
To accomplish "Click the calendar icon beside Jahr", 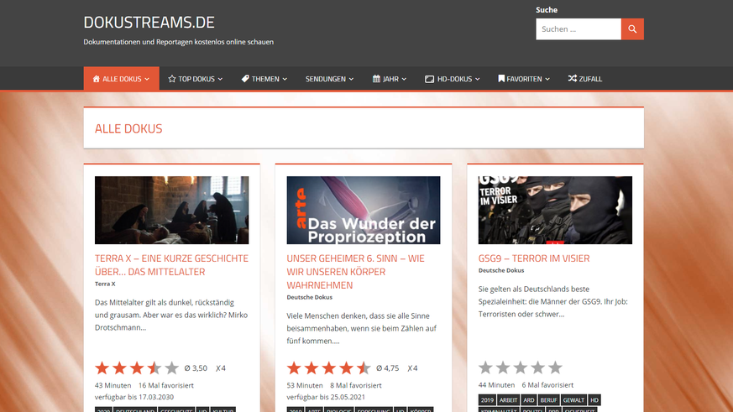I will coord(376,79).
